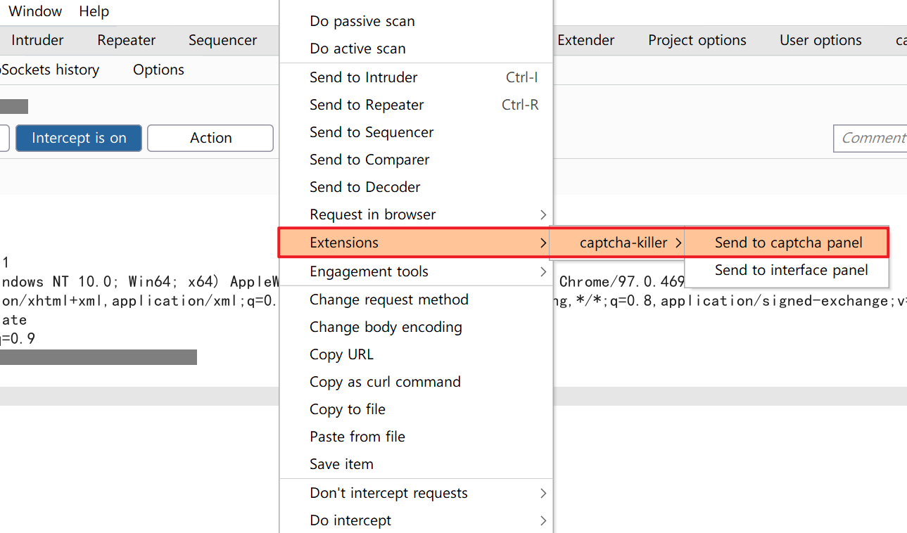Expand the Engagement tools submenu arrow
The height and width of the screenshot is (533, 907).
click(543, 271)
